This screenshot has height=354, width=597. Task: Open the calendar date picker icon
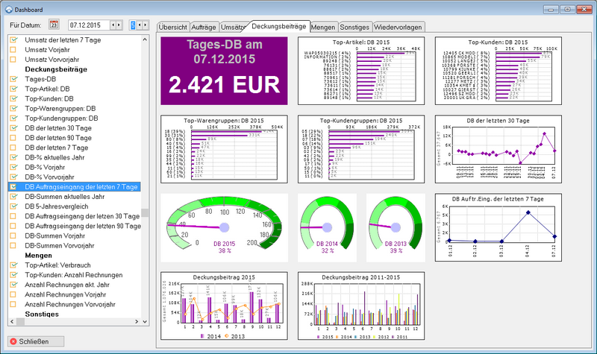pos(54,25)
